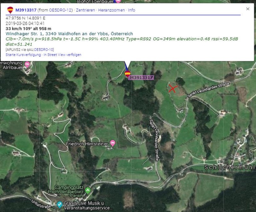Open the OE5DRO-10 igate link
The height and width of the screenshot is (212, 256).
44,50
